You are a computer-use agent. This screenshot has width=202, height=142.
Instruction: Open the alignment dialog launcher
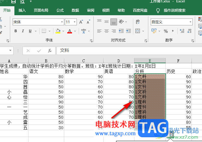pyautogui.click(x=146, y=41)
